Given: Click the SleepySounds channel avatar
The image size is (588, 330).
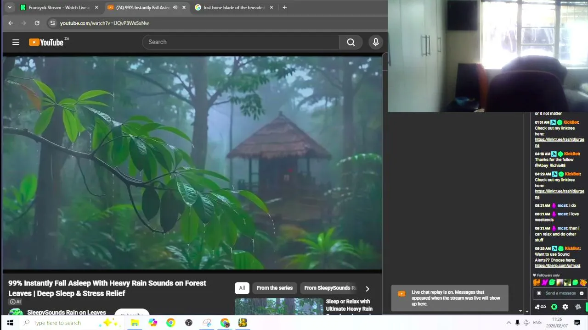Looking at the screenshot, I should [x=16, y=313].
